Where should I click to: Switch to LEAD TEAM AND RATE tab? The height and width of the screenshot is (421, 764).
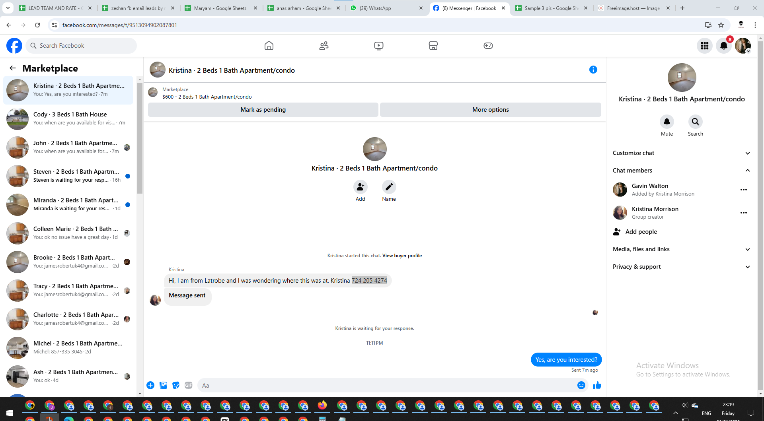coord(56,8)
